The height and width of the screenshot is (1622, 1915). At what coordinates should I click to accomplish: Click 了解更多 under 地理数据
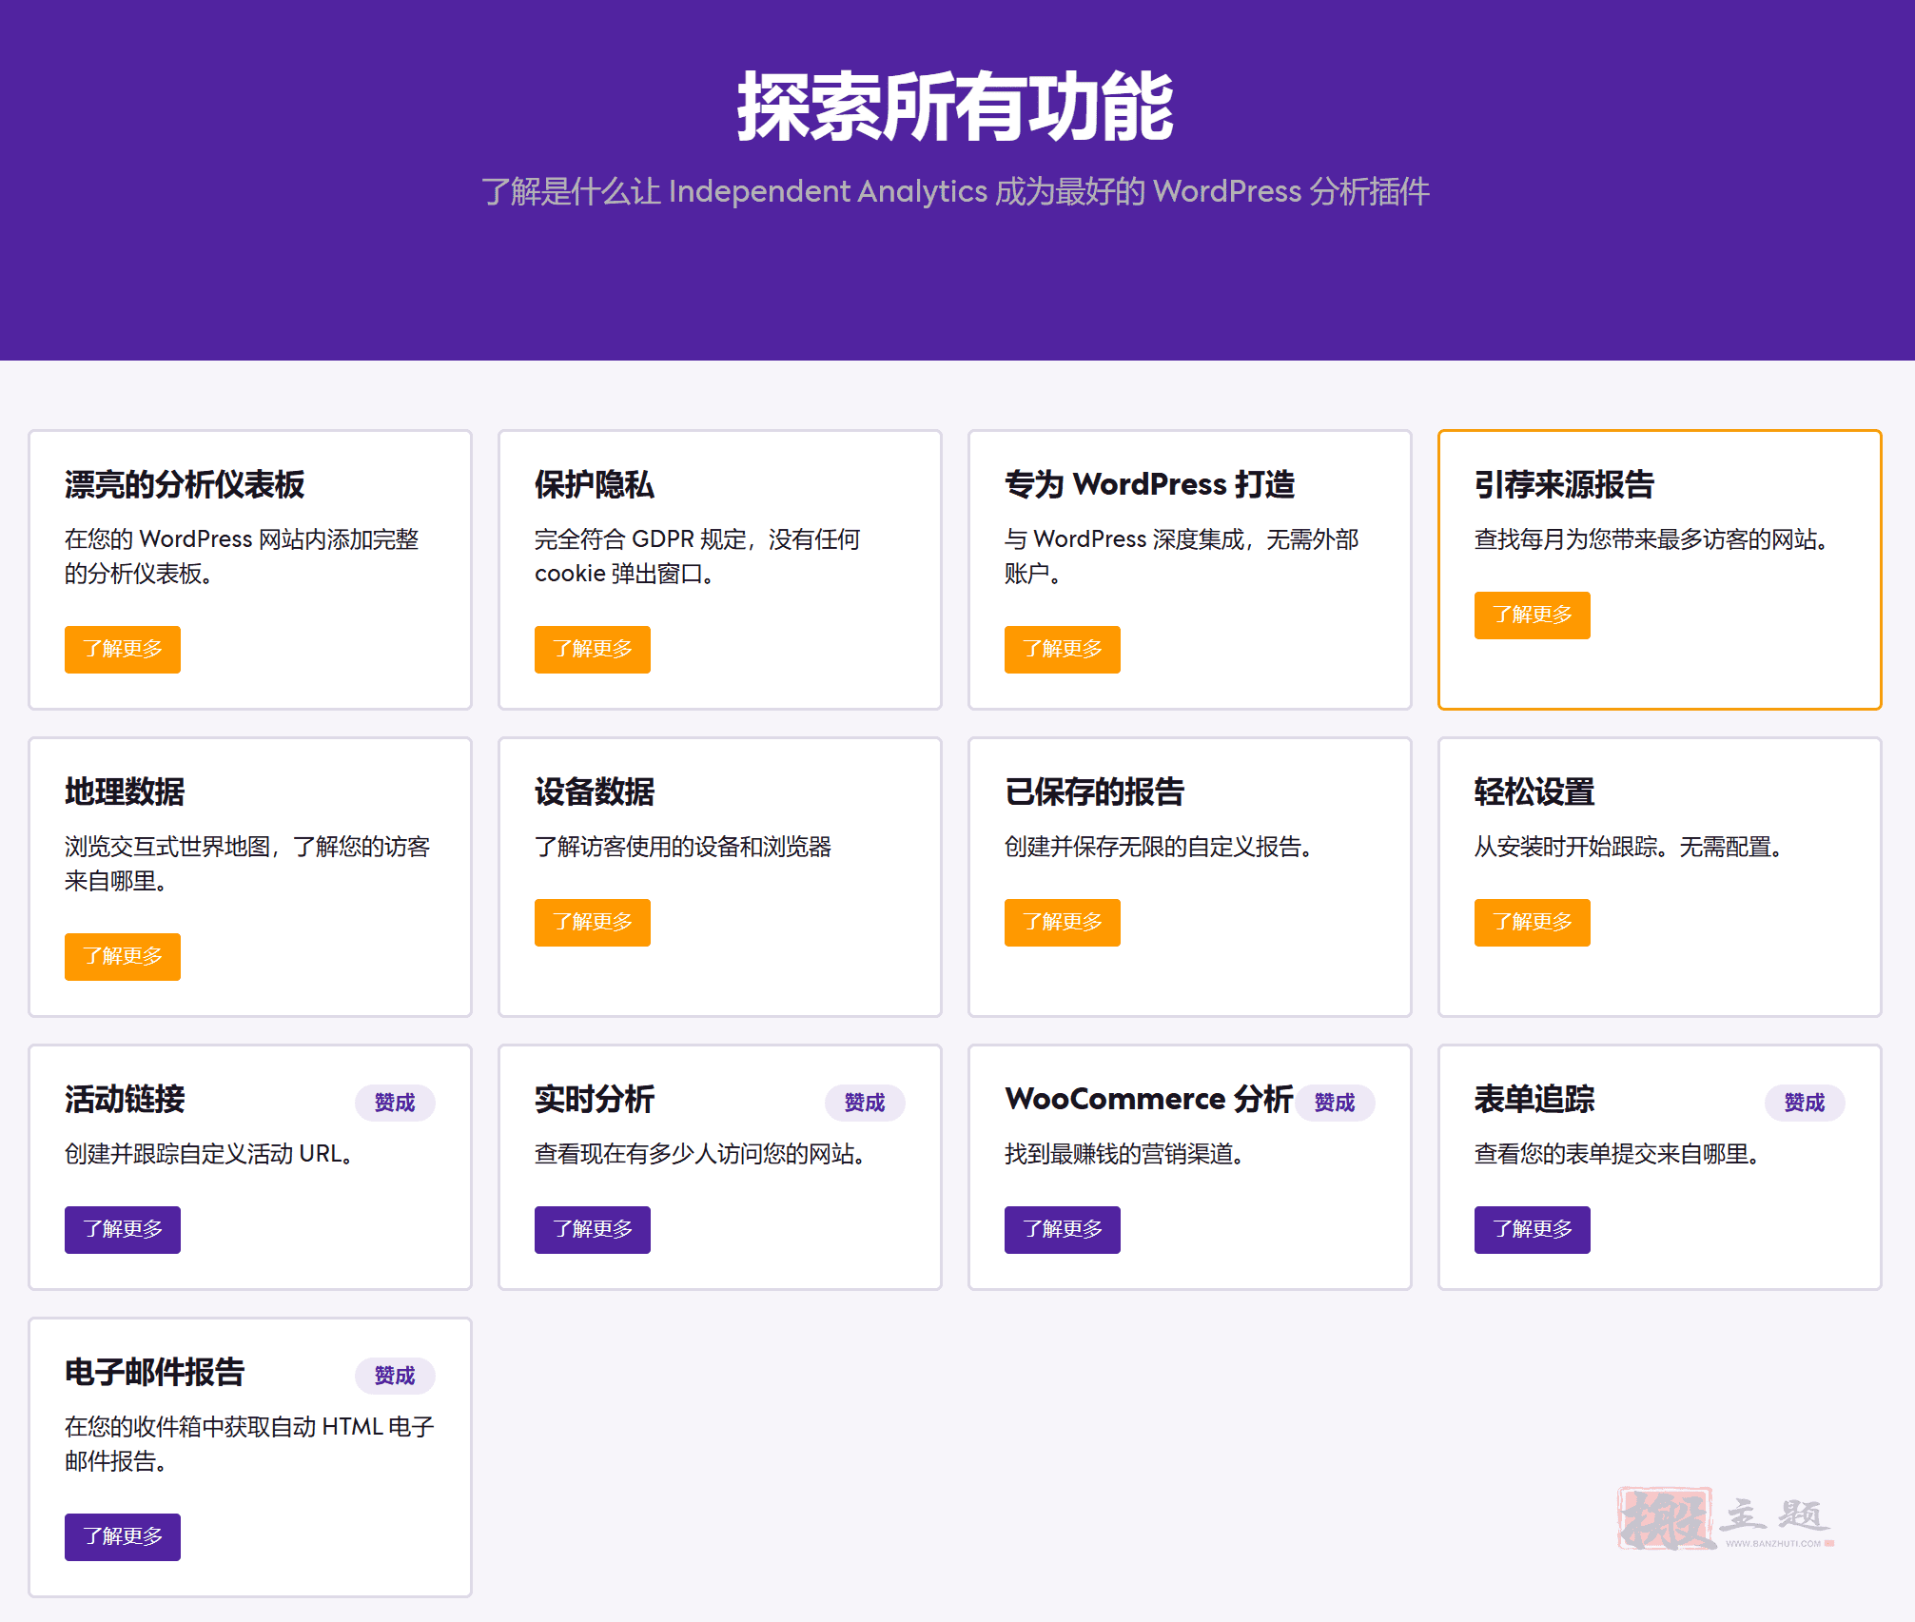123,957
